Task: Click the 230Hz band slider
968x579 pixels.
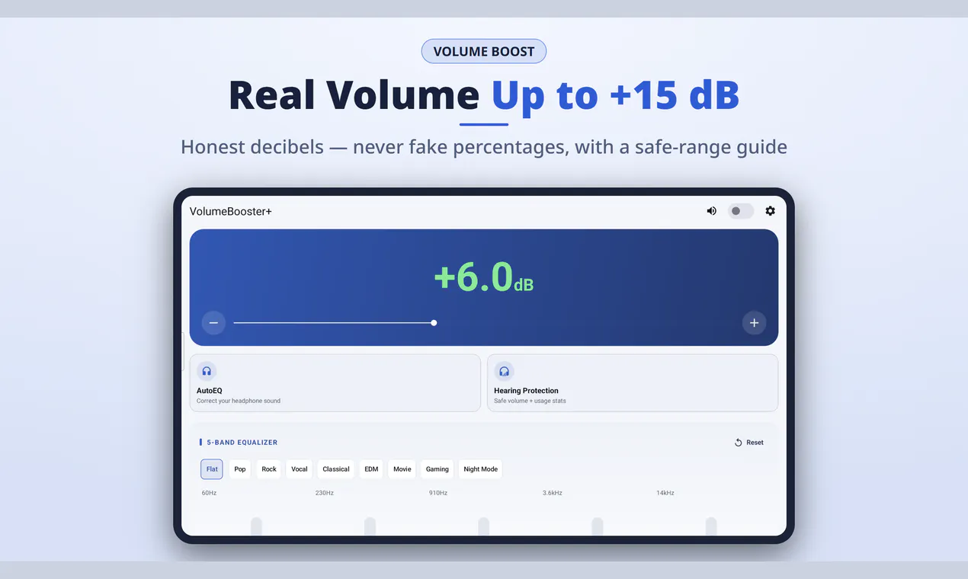Action: (x=370, y=526)
